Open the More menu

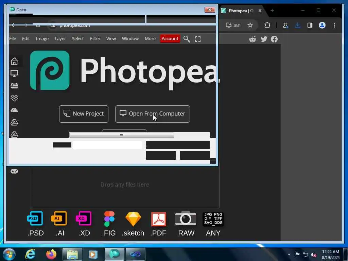[x=150, y=39]
